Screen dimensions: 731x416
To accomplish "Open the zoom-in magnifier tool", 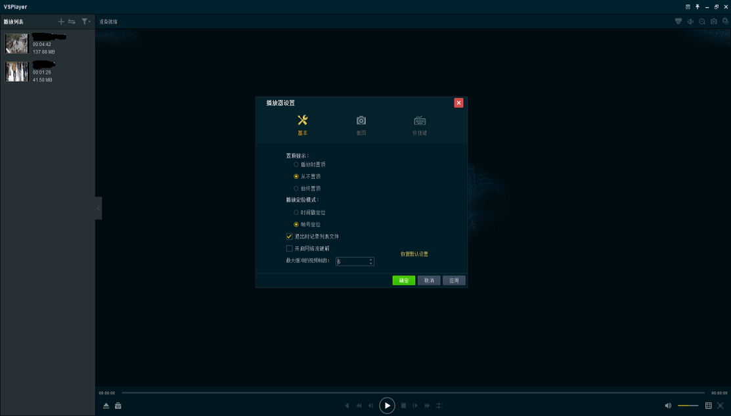I will (x=702, y=21).
